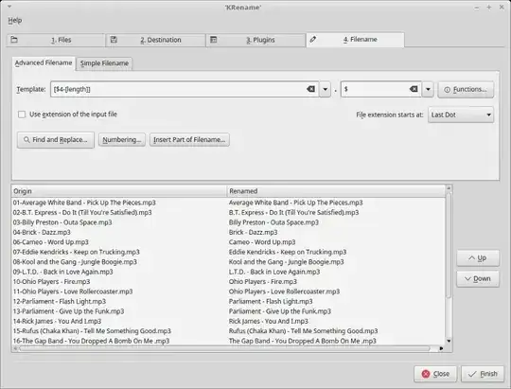The height and width of the screenshot is (389, 511).
Task: Enable Use extension of the input file
Action: coord(22,115)
